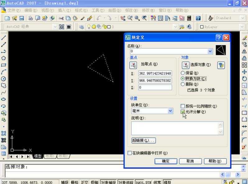The image size is (248, 184).
Task: Click the Help question mark toolbar icon
Action: pyautogui.click(x=198, y=18)
